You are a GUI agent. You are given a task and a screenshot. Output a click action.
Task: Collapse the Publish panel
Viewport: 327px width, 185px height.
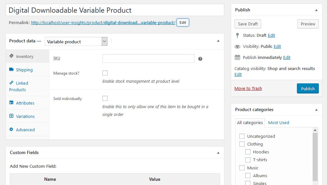316,10
